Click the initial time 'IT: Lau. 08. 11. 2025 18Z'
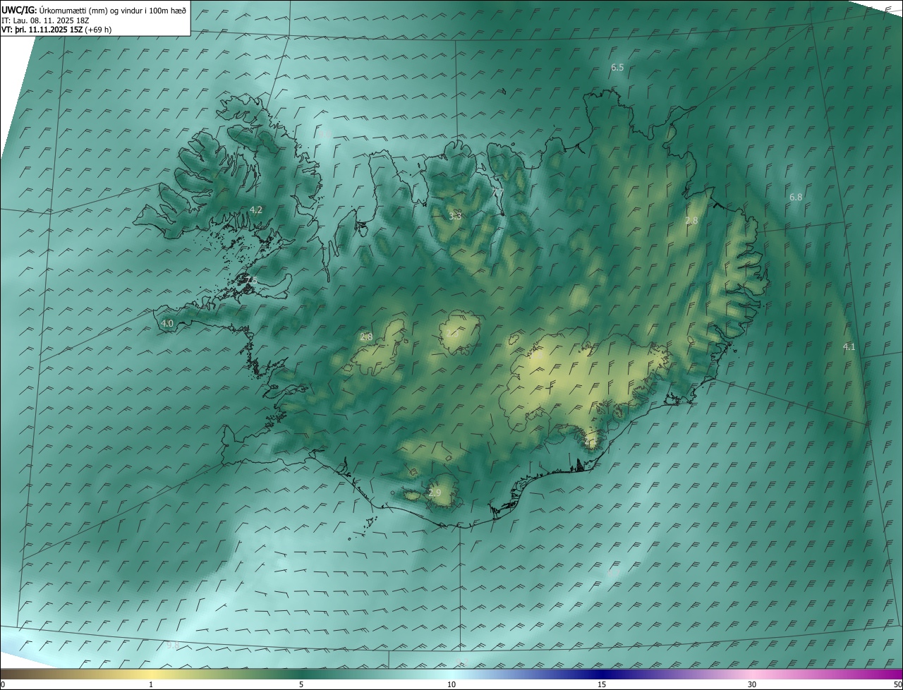This screenshot has width=903, height=690. pyautogui.click(x=45, y=20)
